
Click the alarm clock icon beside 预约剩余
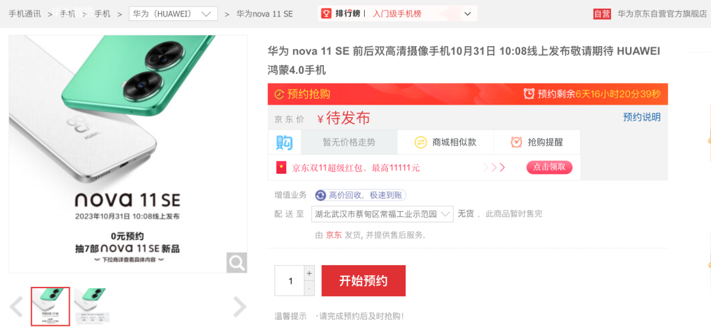coord(529,94)
